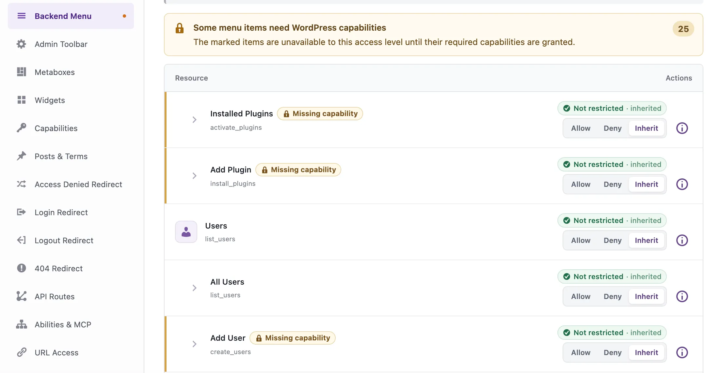Screen dimensions: 721x373
Task: Click Not restricted status for Users row
Action: (x=612, y=220)
